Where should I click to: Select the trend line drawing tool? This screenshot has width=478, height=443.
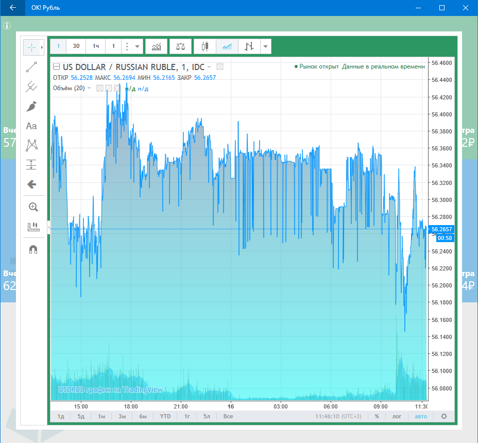pos(31,67)
